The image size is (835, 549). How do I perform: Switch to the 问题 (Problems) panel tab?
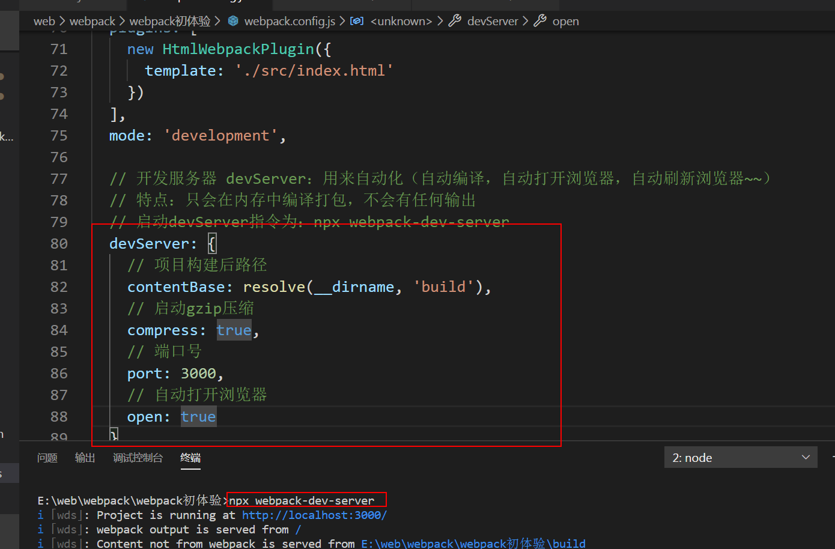click(47, 458)
